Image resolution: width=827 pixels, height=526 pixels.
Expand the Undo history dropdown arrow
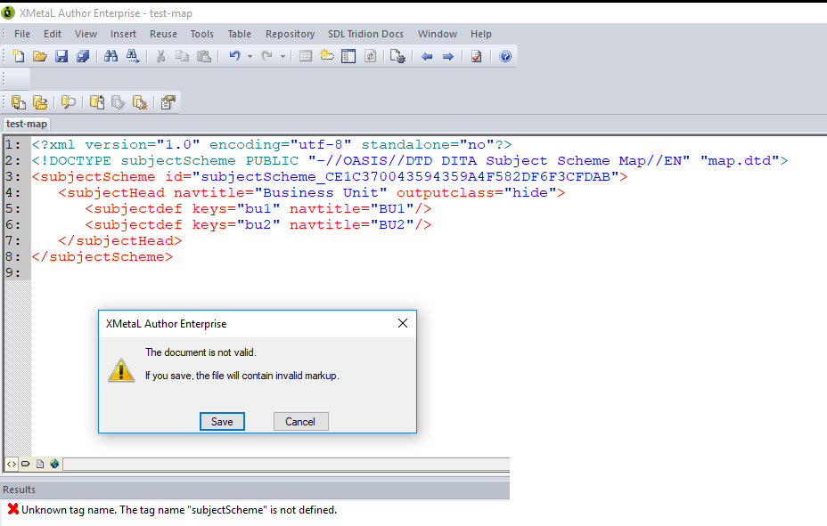click(250, 56)
